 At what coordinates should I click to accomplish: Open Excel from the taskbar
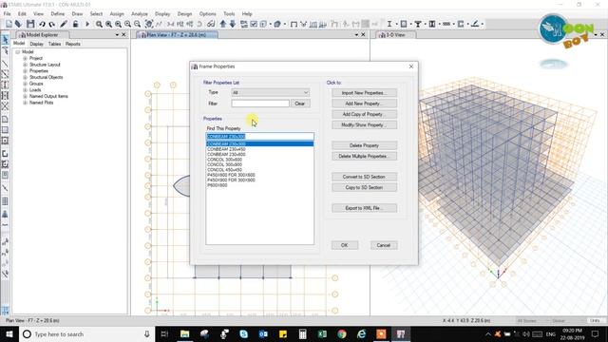pyautogui.click(x=322, y=333)
